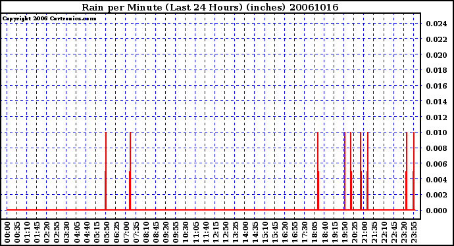This screenshot has height=246, width=454.
Task: Click the 11:05 time label
Action: click(x=195, y=232)
